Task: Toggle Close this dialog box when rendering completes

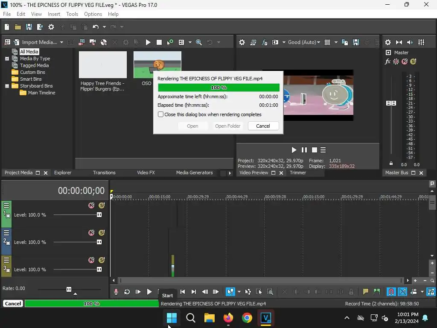Action: coord(160,114)
